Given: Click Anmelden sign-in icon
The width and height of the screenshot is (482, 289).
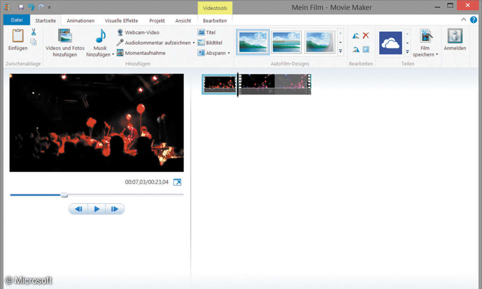Looking at the screenshot, I should click(x=455, y=36).
